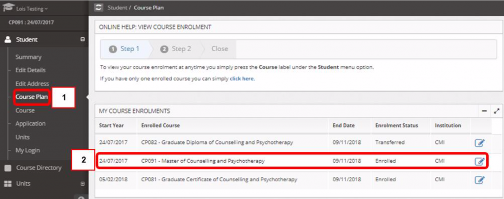Collapse the Student menu section

[82, 39]
